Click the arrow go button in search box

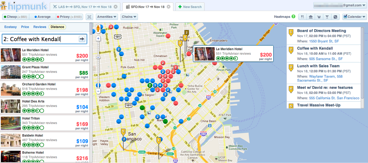82,39
